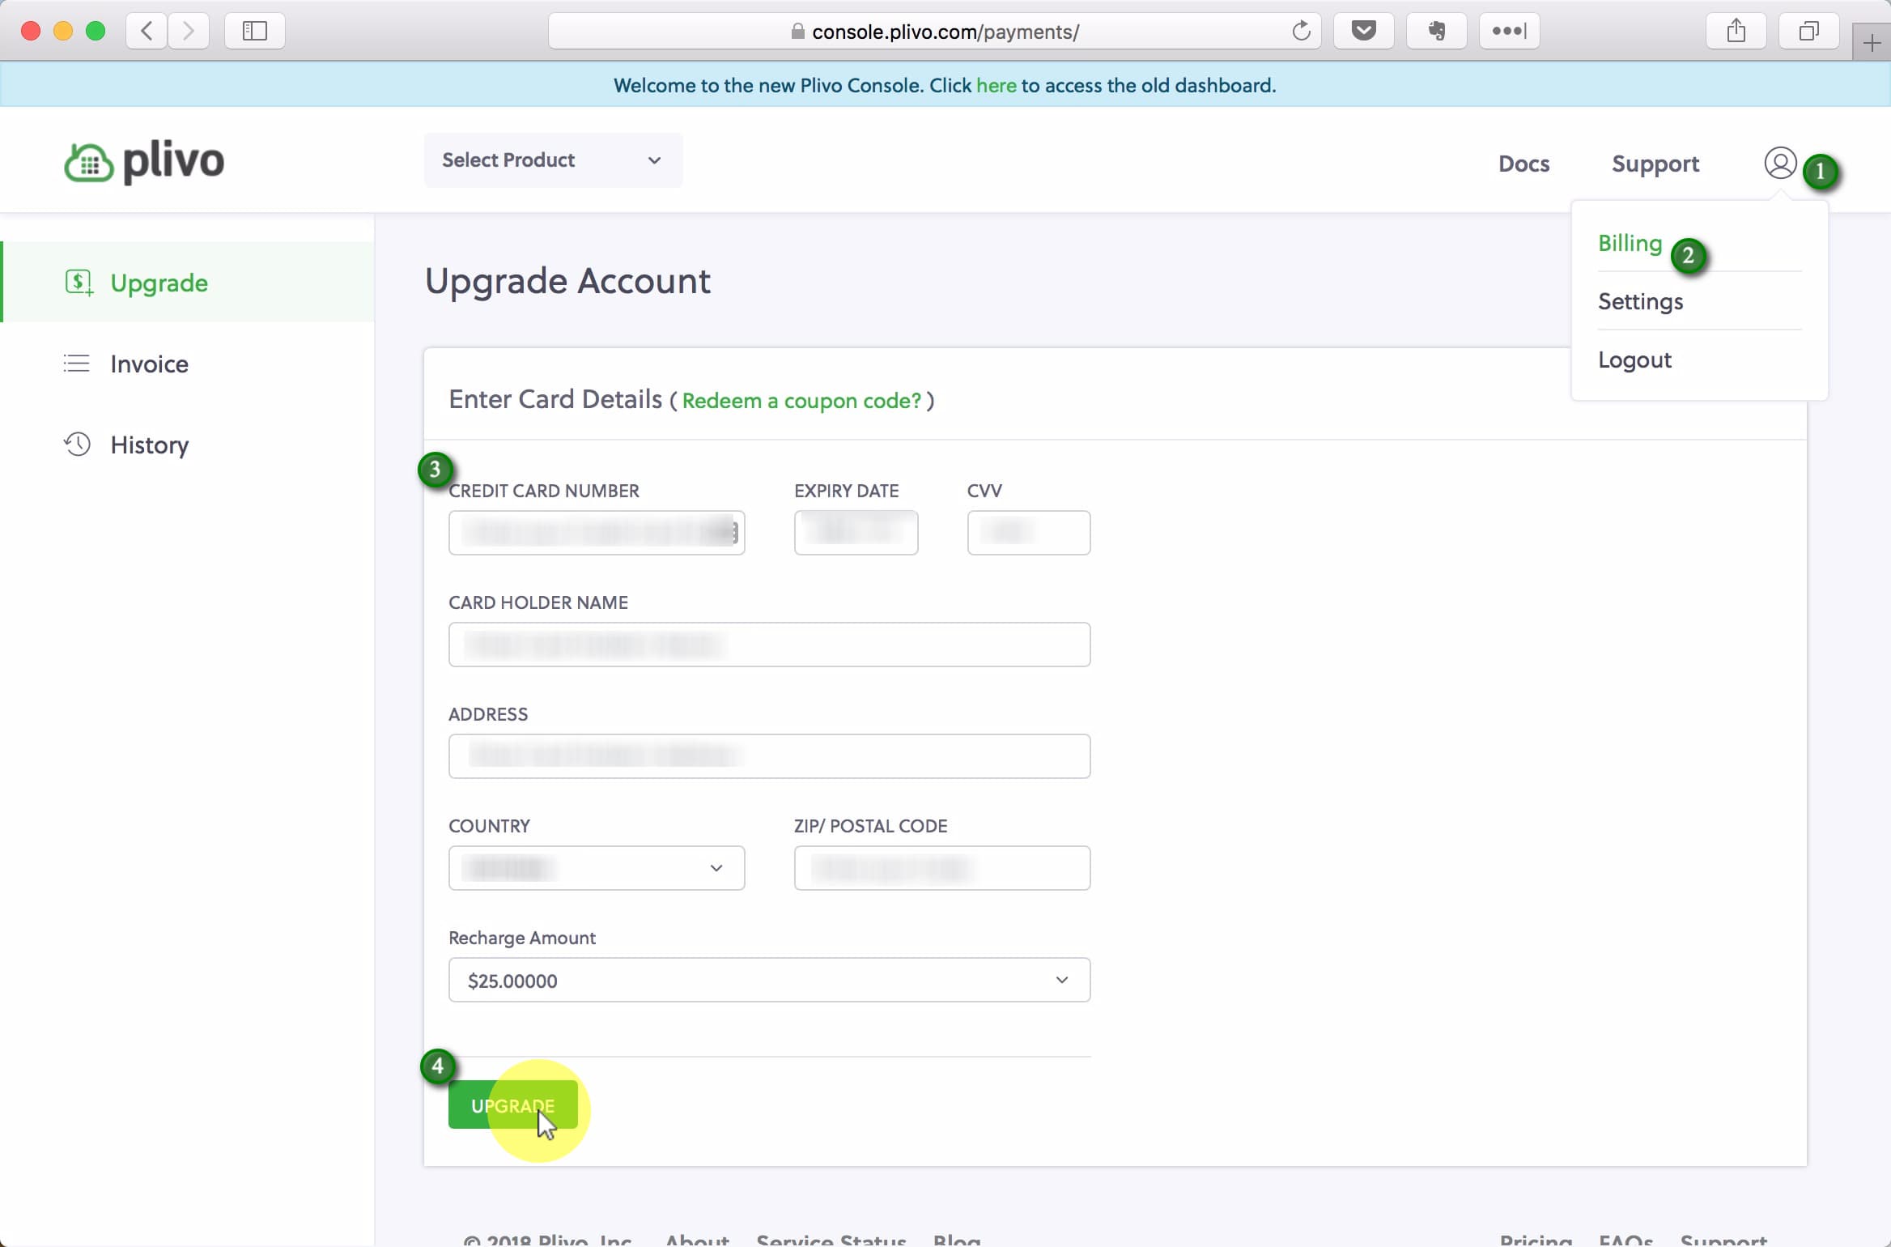Click the user account icon

1781,163
